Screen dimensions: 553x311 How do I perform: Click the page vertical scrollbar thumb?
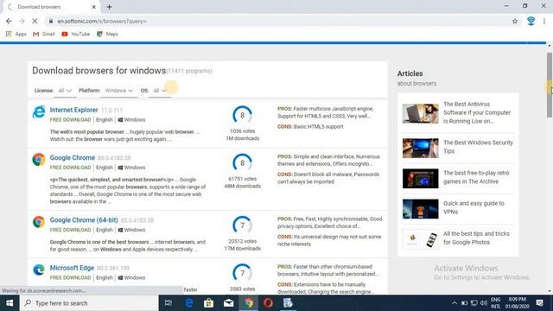550,85
